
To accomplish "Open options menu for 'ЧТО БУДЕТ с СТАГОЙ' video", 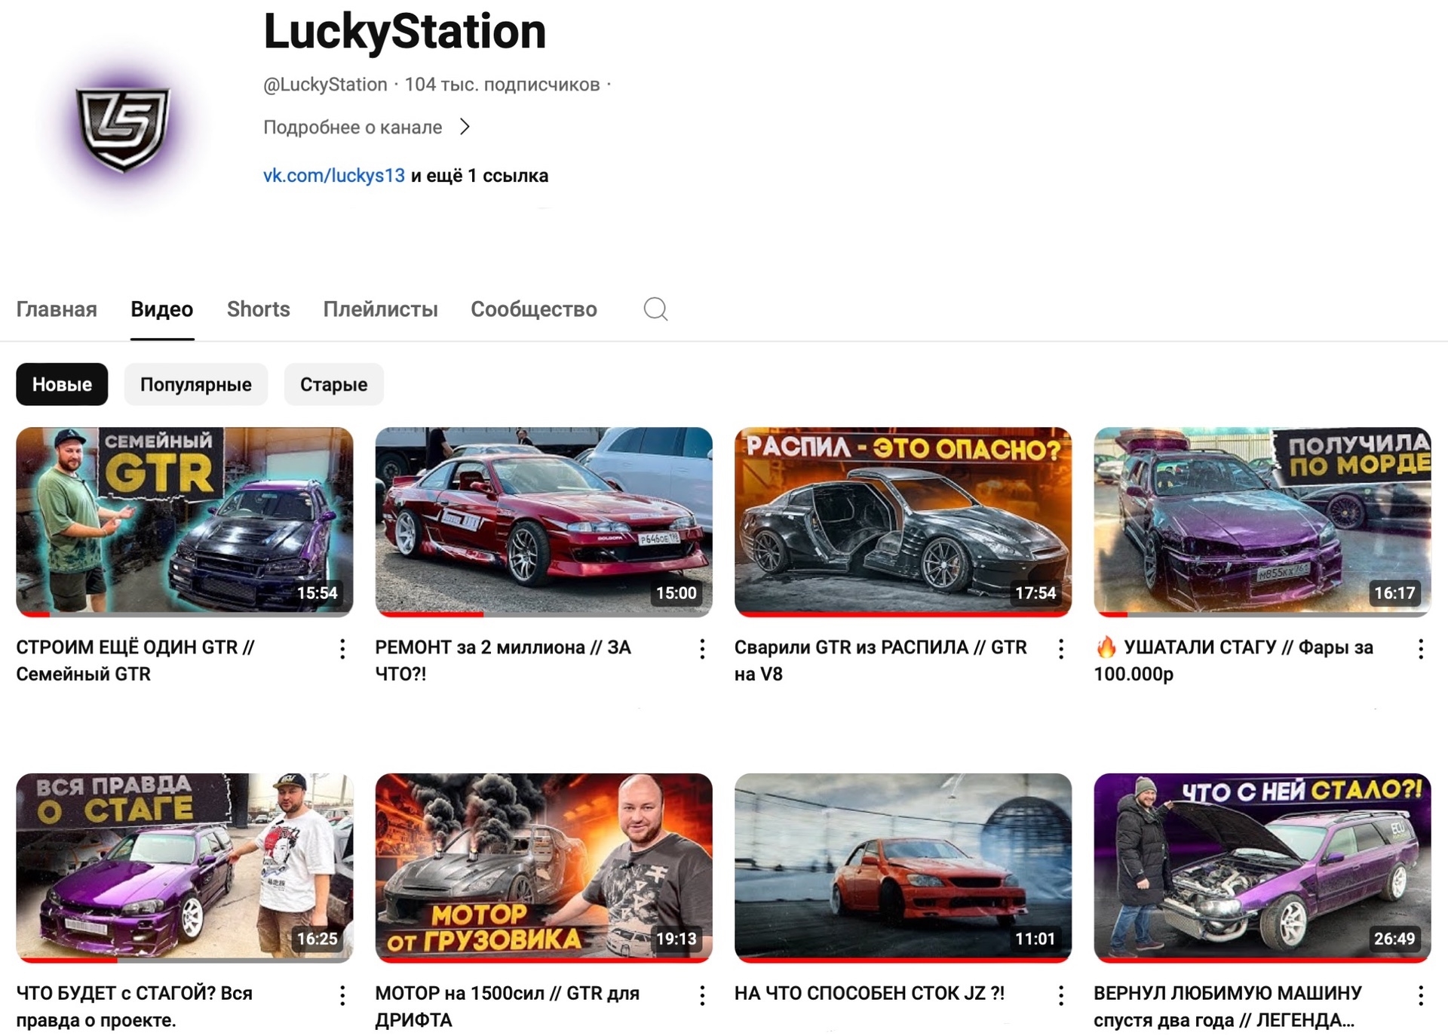I will click(x=342, y=995).
